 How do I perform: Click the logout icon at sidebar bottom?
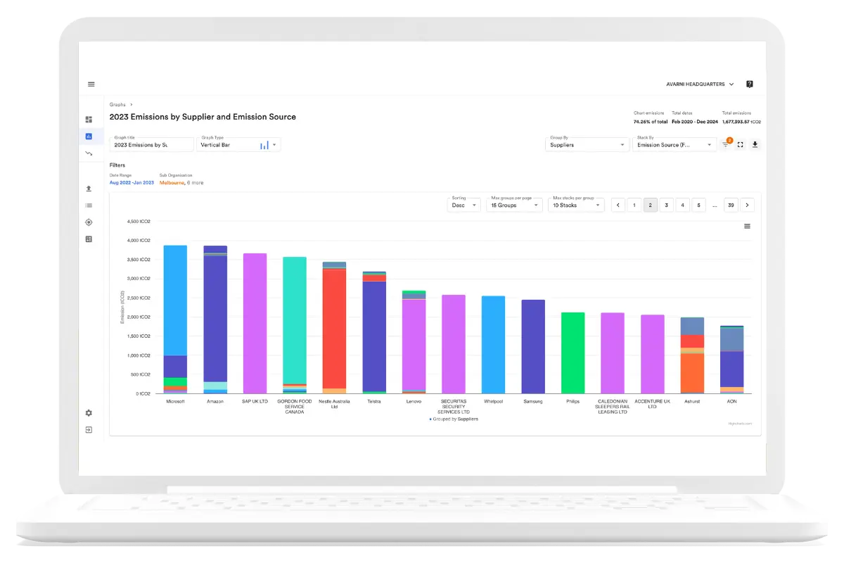pos(89,429)
